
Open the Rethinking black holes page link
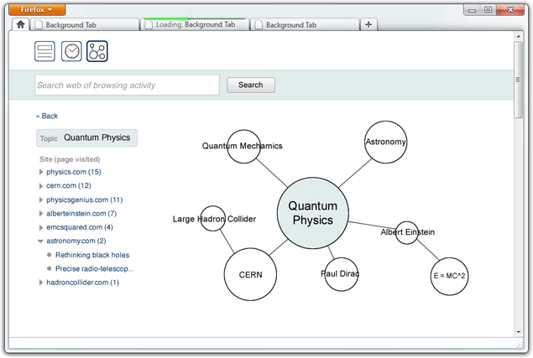(x=92, y=255)
